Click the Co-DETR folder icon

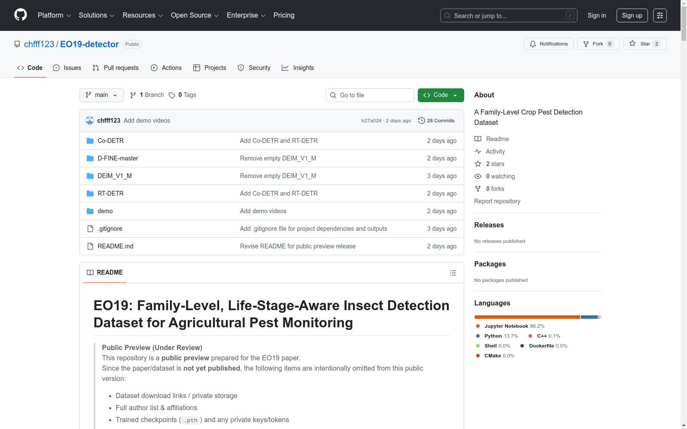coord(90,141)
